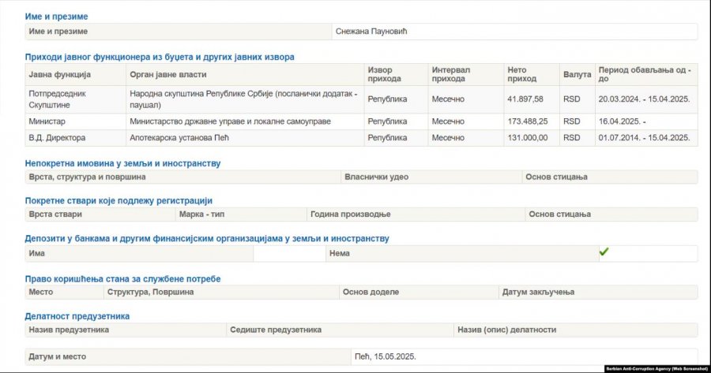Select period 20.03.2024. - 15.04.2025.
This screenshot has width=711, height=373.
pos(644,99)
